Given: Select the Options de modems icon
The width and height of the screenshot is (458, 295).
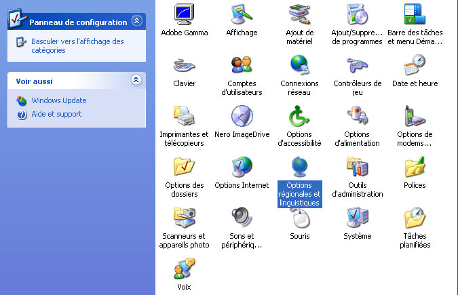Looking at the screenshot, I should click(x=415, y=116).
